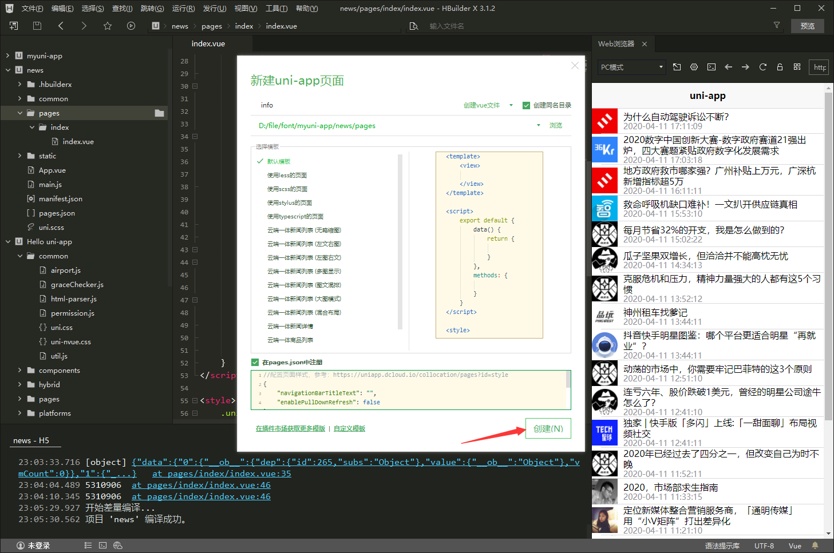Open the PC模式 mode selector
The height and width of the screenshot is (553, 834).
631,67
